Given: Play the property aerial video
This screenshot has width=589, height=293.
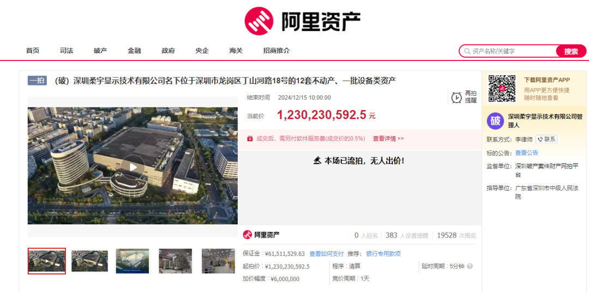Looking at the screenshot, I should coord(133,167).
